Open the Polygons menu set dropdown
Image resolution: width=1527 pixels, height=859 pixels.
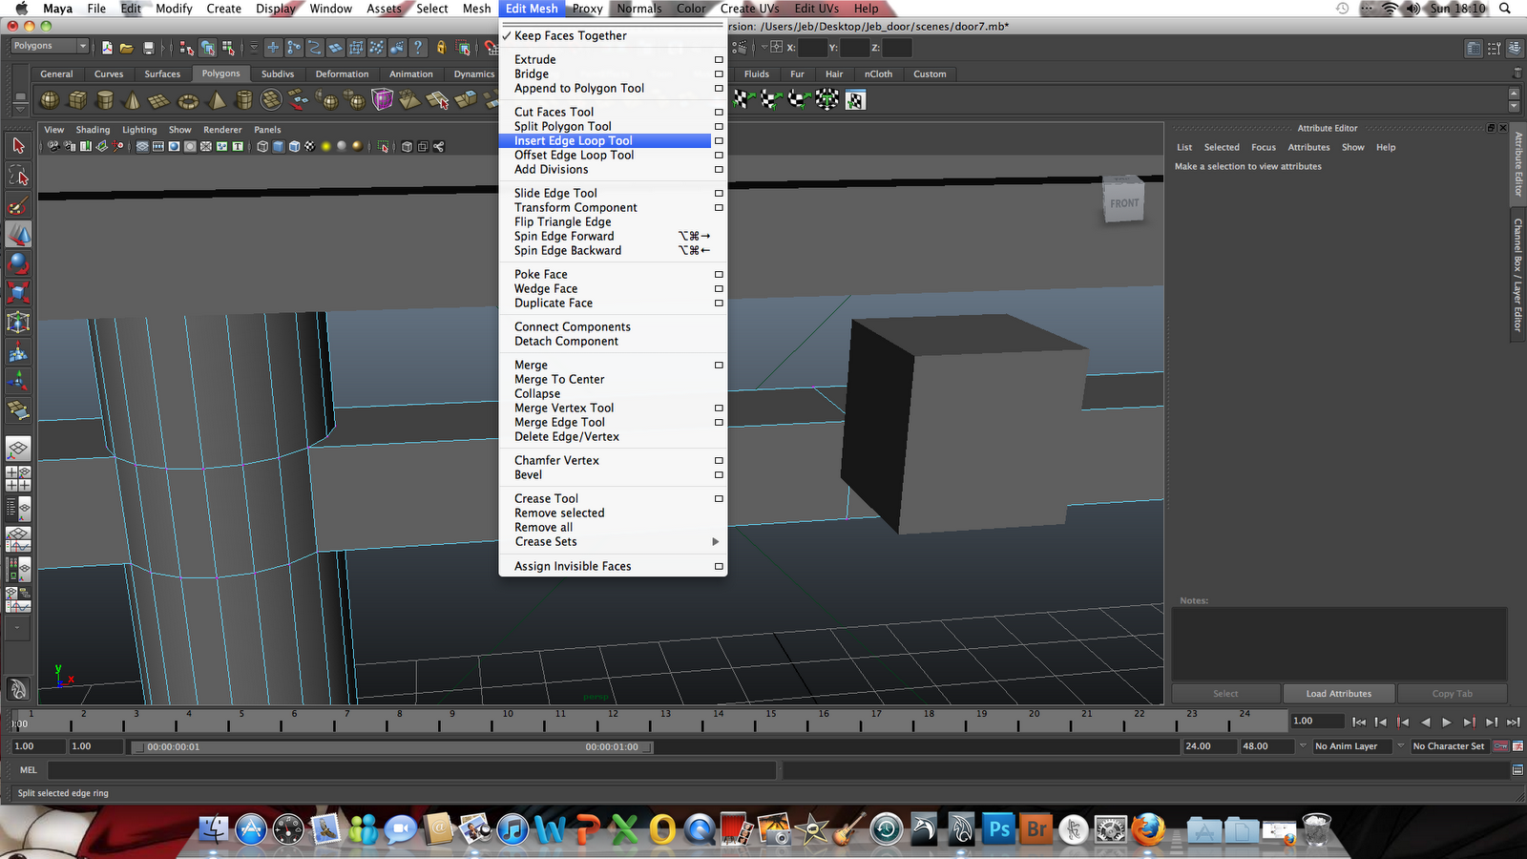point(50,46)
